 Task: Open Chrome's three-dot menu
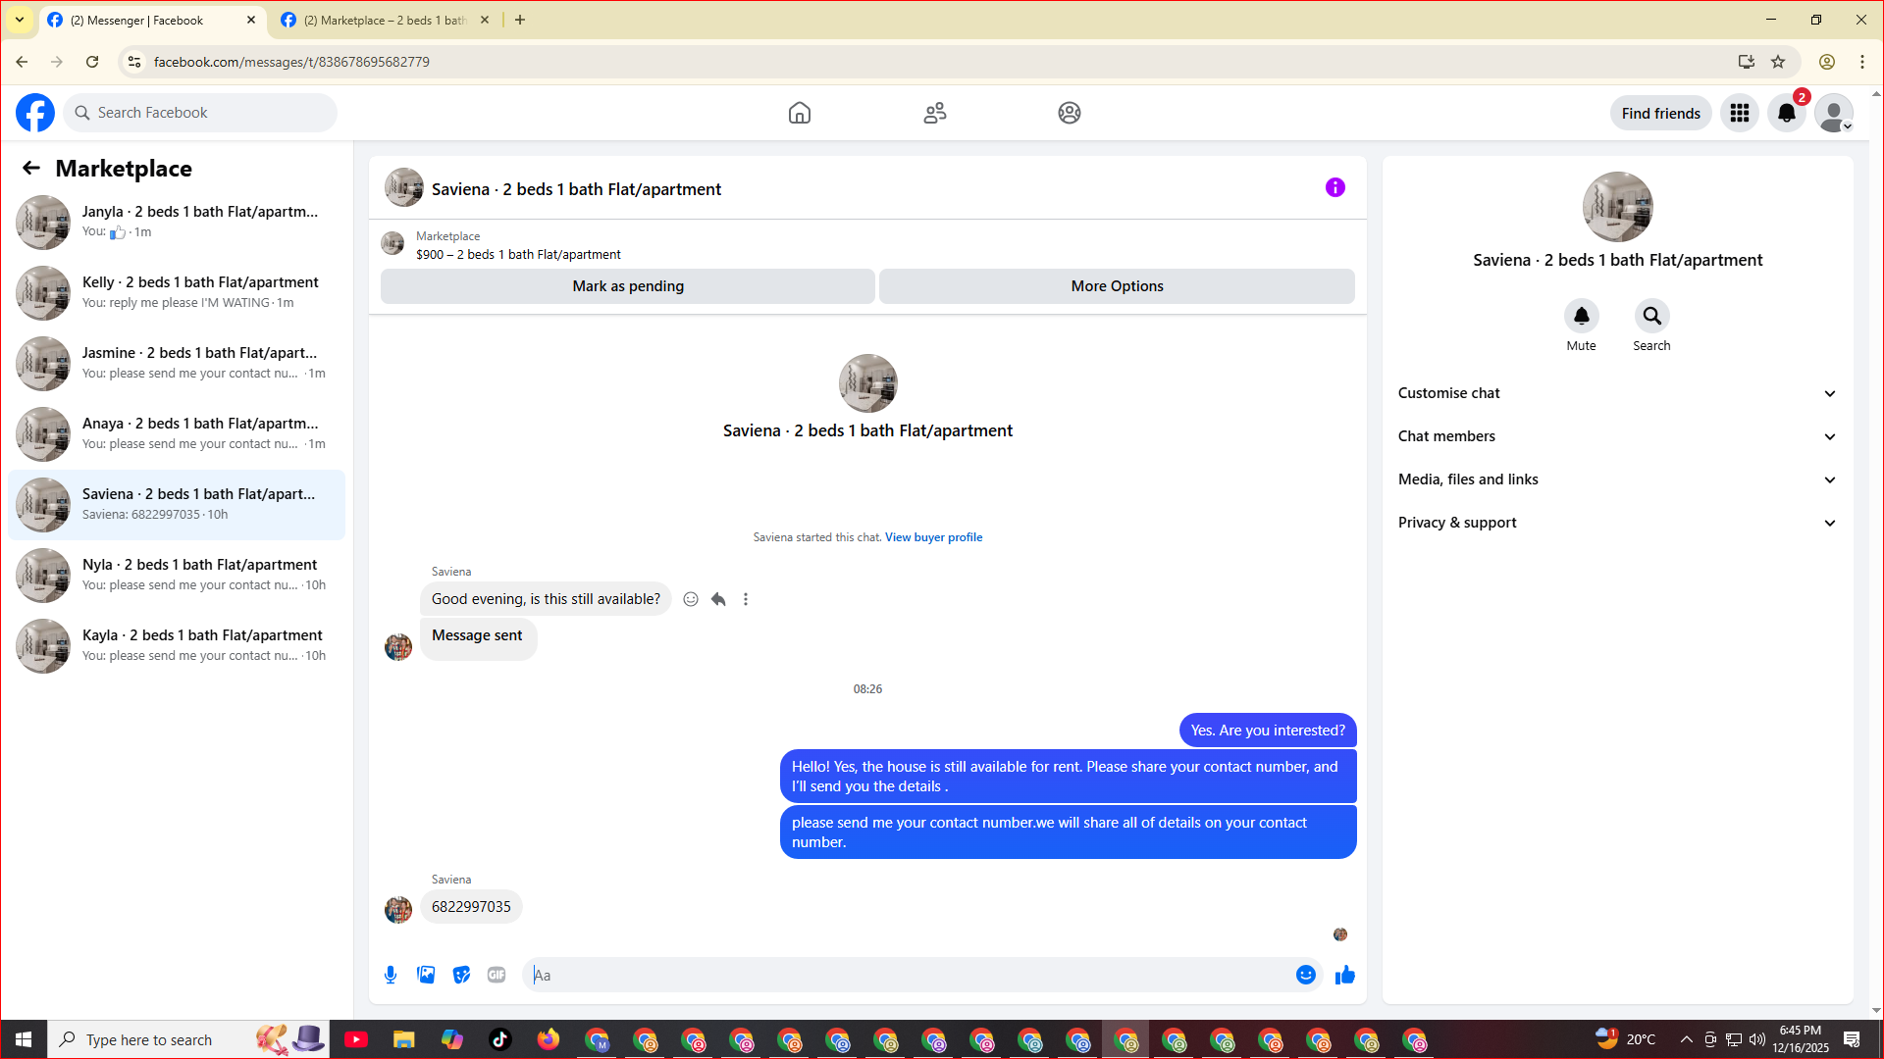1862,62
